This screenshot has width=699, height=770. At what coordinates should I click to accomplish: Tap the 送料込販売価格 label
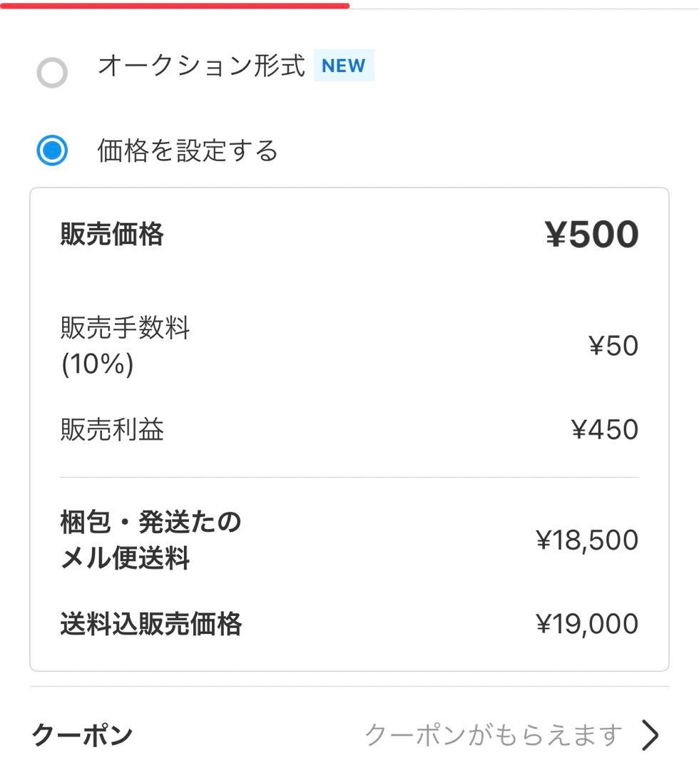point(151,624)
